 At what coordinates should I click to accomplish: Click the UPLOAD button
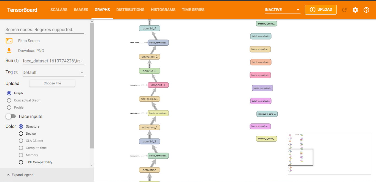(321, 10)
